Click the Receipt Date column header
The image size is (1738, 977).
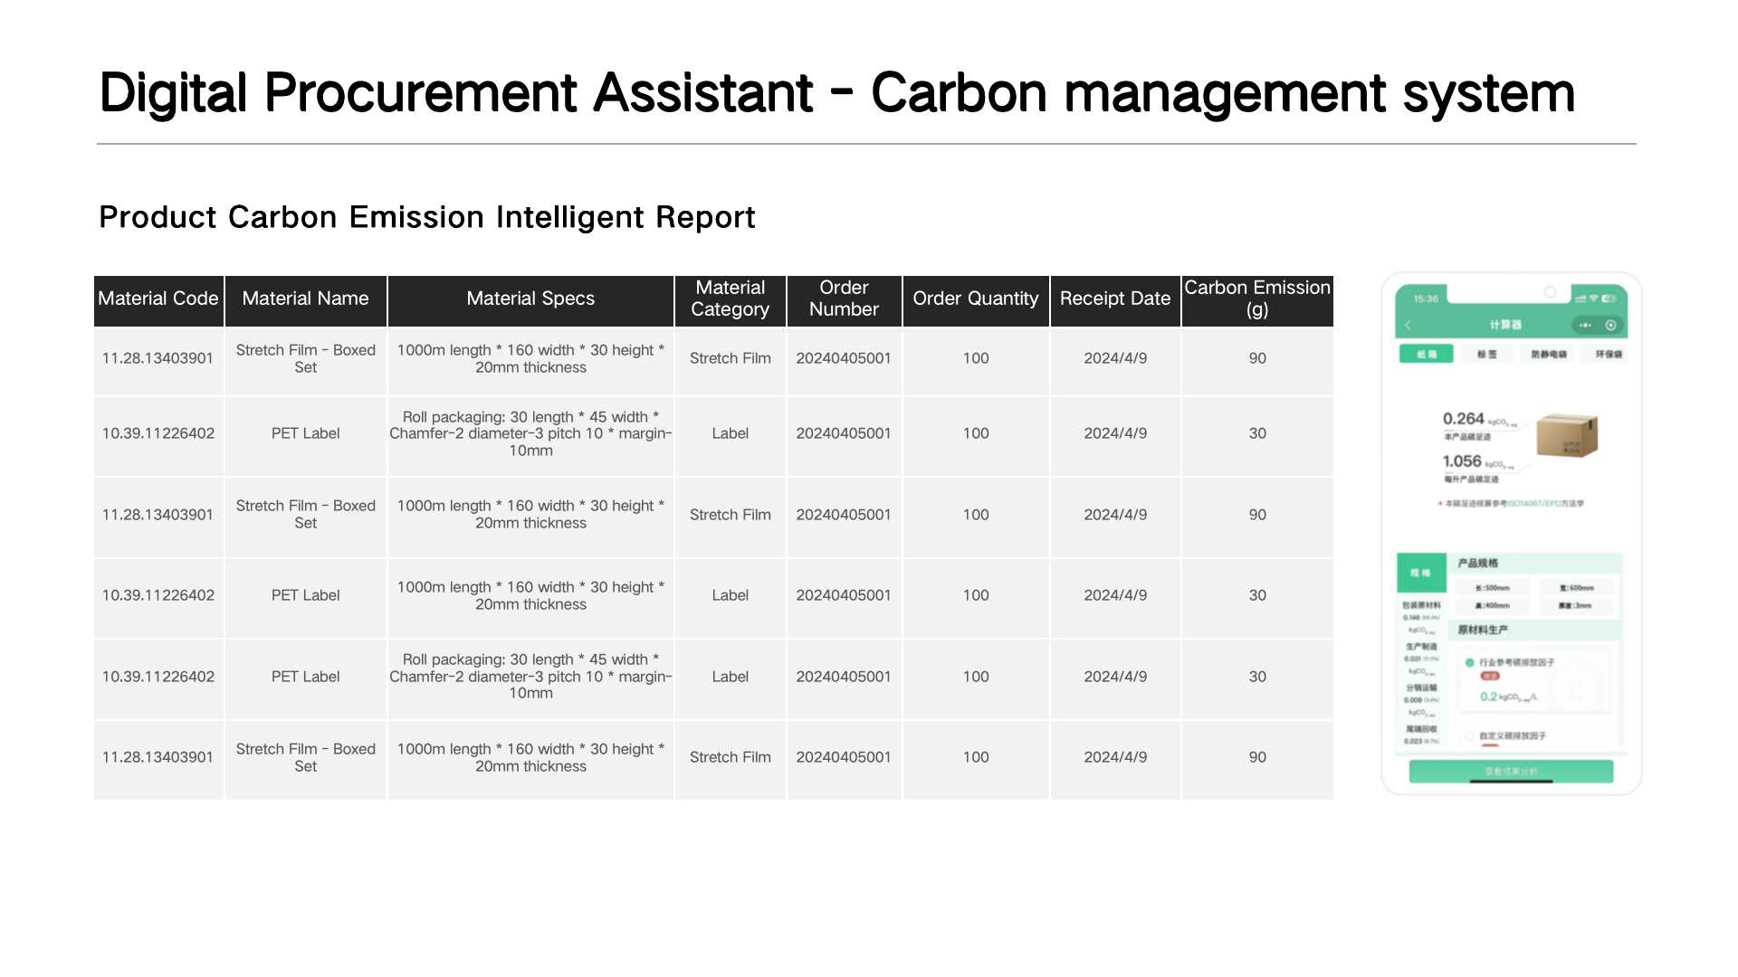1115,299
